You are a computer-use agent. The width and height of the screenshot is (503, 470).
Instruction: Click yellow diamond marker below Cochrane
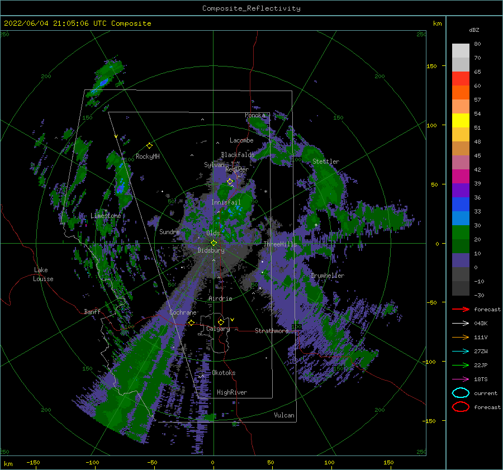click(x=191, y=322)
